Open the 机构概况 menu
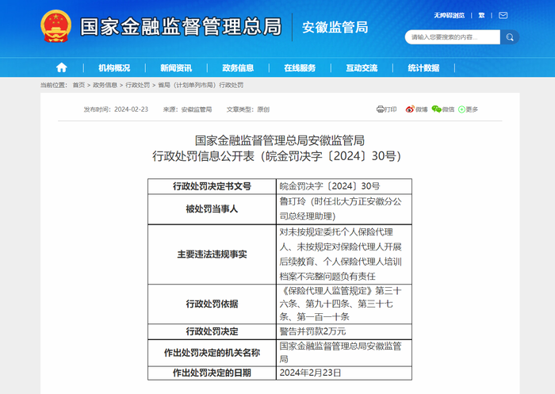 point(114,67)
